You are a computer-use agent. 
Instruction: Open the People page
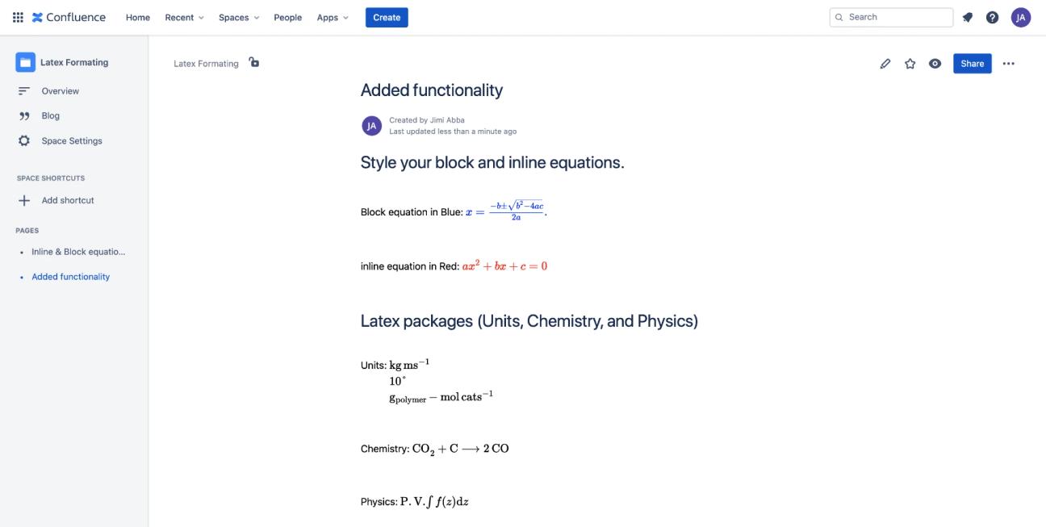pos(287,16)
